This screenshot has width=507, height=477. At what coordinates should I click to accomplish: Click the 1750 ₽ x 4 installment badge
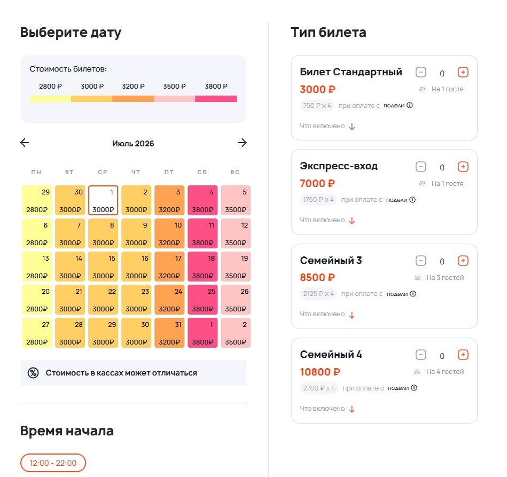(x=318, y=200)
